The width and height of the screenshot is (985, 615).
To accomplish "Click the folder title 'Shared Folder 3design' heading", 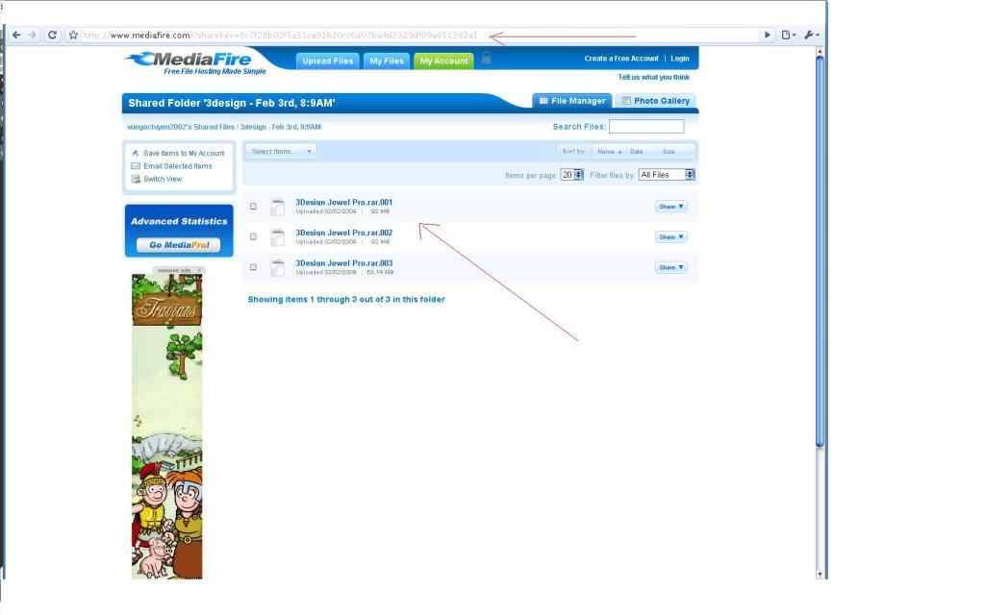I will pyautogui.click(x=232, y=103).
